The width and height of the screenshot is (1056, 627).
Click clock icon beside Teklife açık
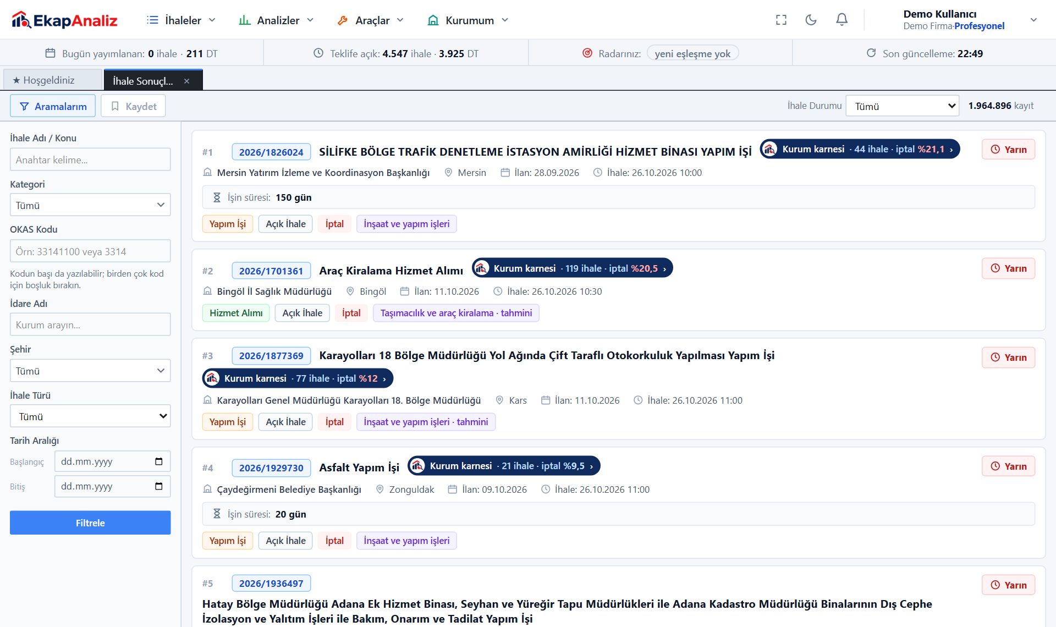coord(318,53)
